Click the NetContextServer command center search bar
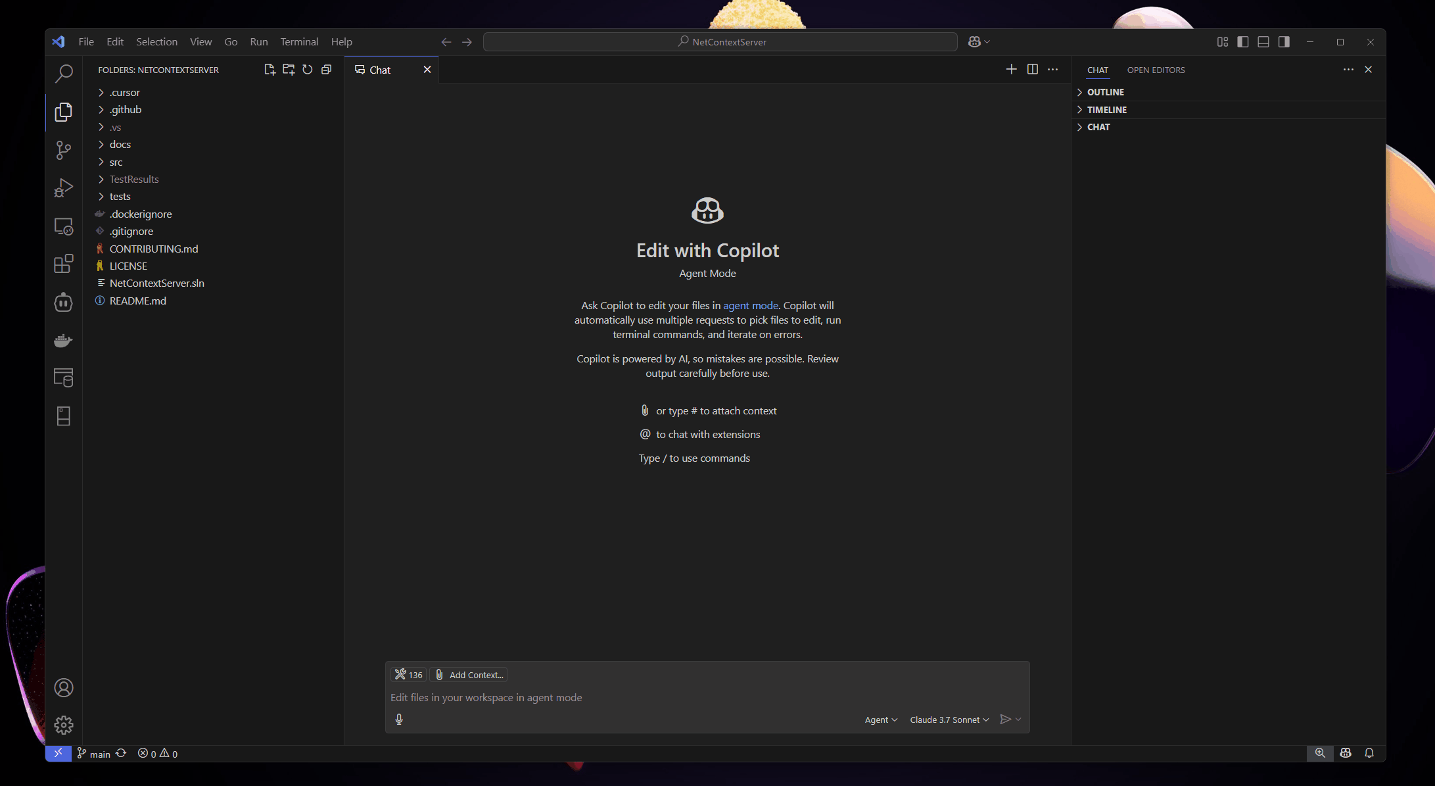Viewport: 1435px width, 786px height. coord(720,41)
